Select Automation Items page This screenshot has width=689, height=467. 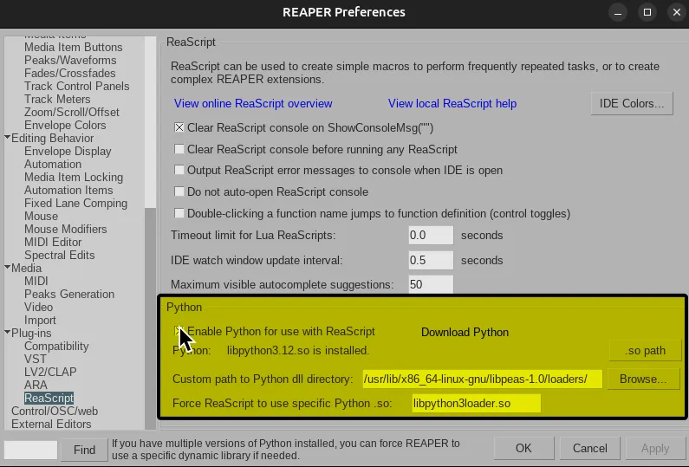tap(68, 190)
